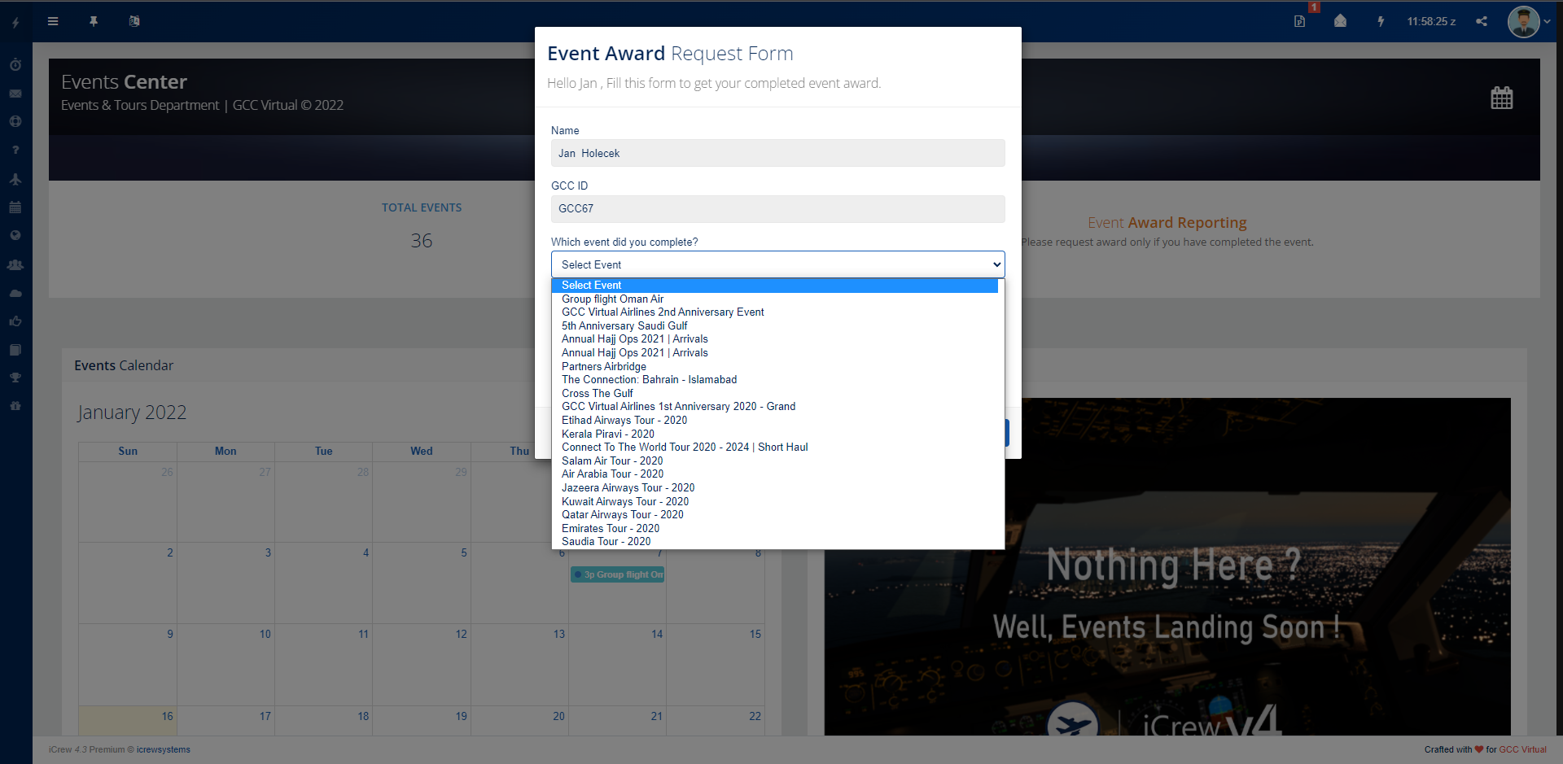Image resolution: width=1563 pixels, height=764 pixels.
Task: Click January 16 highlighted calendar day
Action: pyautogui.click(x=128, y=721)
